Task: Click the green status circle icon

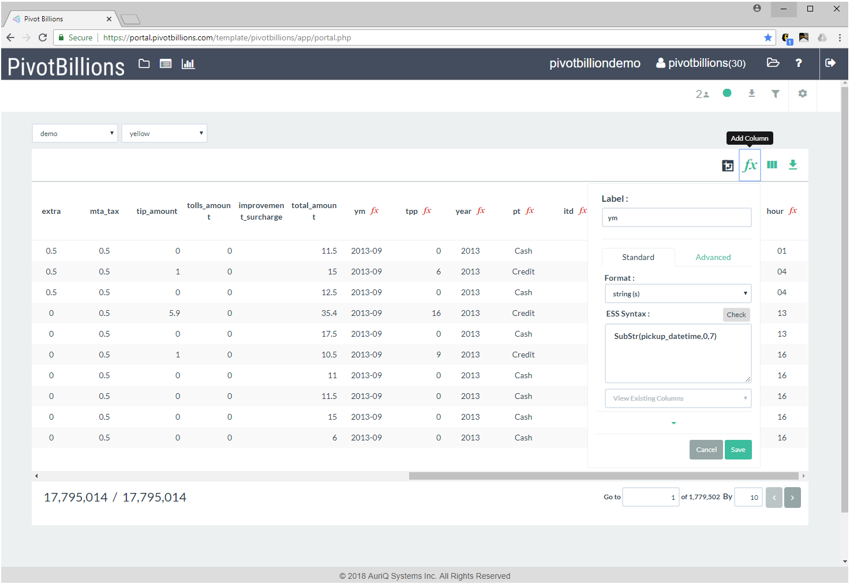Action: point(727,93)
